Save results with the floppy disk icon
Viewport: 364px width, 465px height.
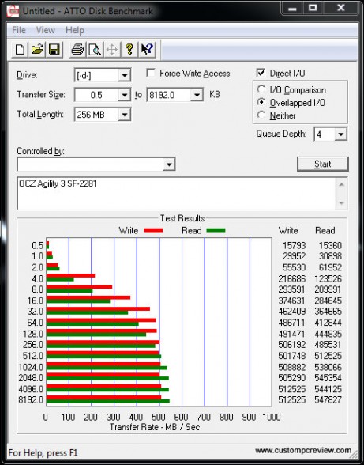point(54,49)
